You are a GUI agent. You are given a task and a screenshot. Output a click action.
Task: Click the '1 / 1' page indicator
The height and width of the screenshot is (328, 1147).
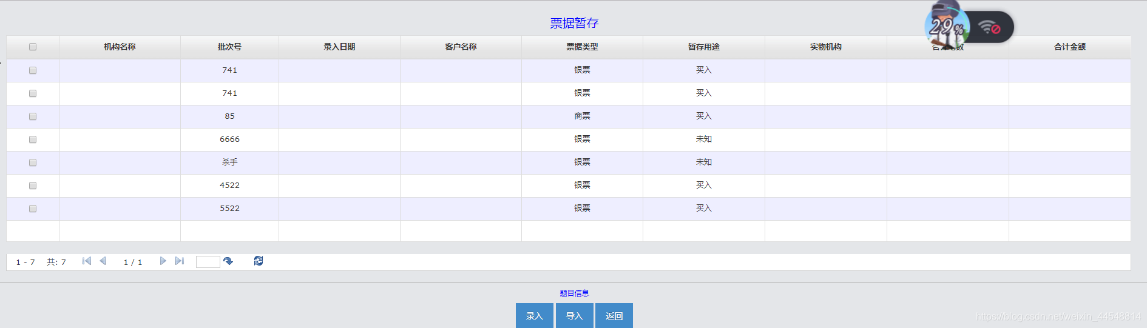[133, 263]
